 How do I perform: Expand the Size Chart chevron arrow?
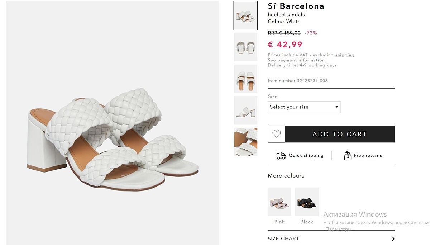pos(393,239)
